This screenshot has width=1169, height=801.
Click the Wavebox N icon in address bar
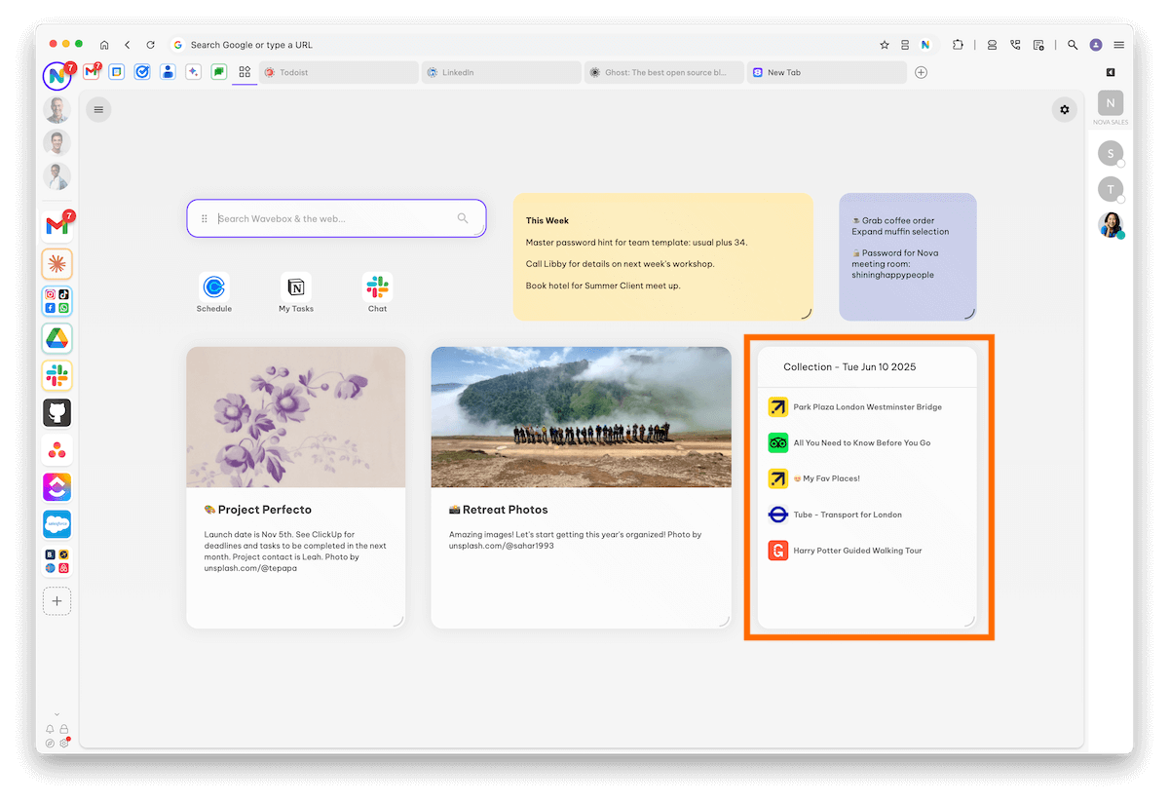pyautogui.click(x=925, y=45)
